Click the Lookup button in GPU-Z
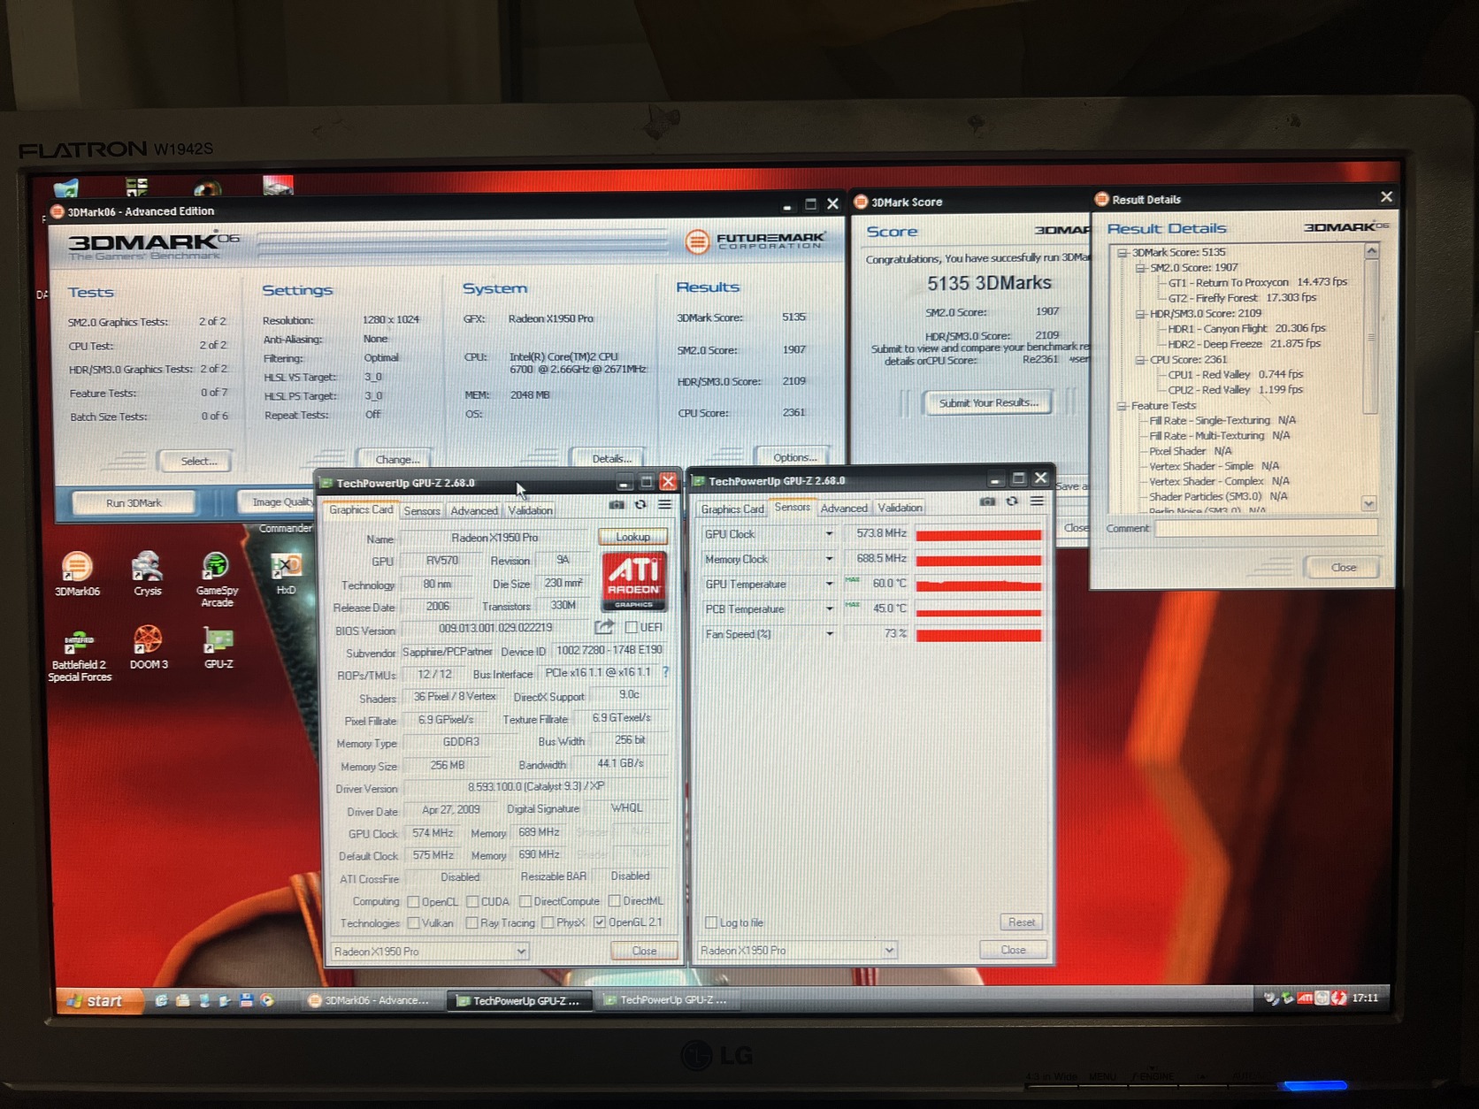Image resolution: width=1479 pixels, height=1109 pixels. click(x=632, y=537)
